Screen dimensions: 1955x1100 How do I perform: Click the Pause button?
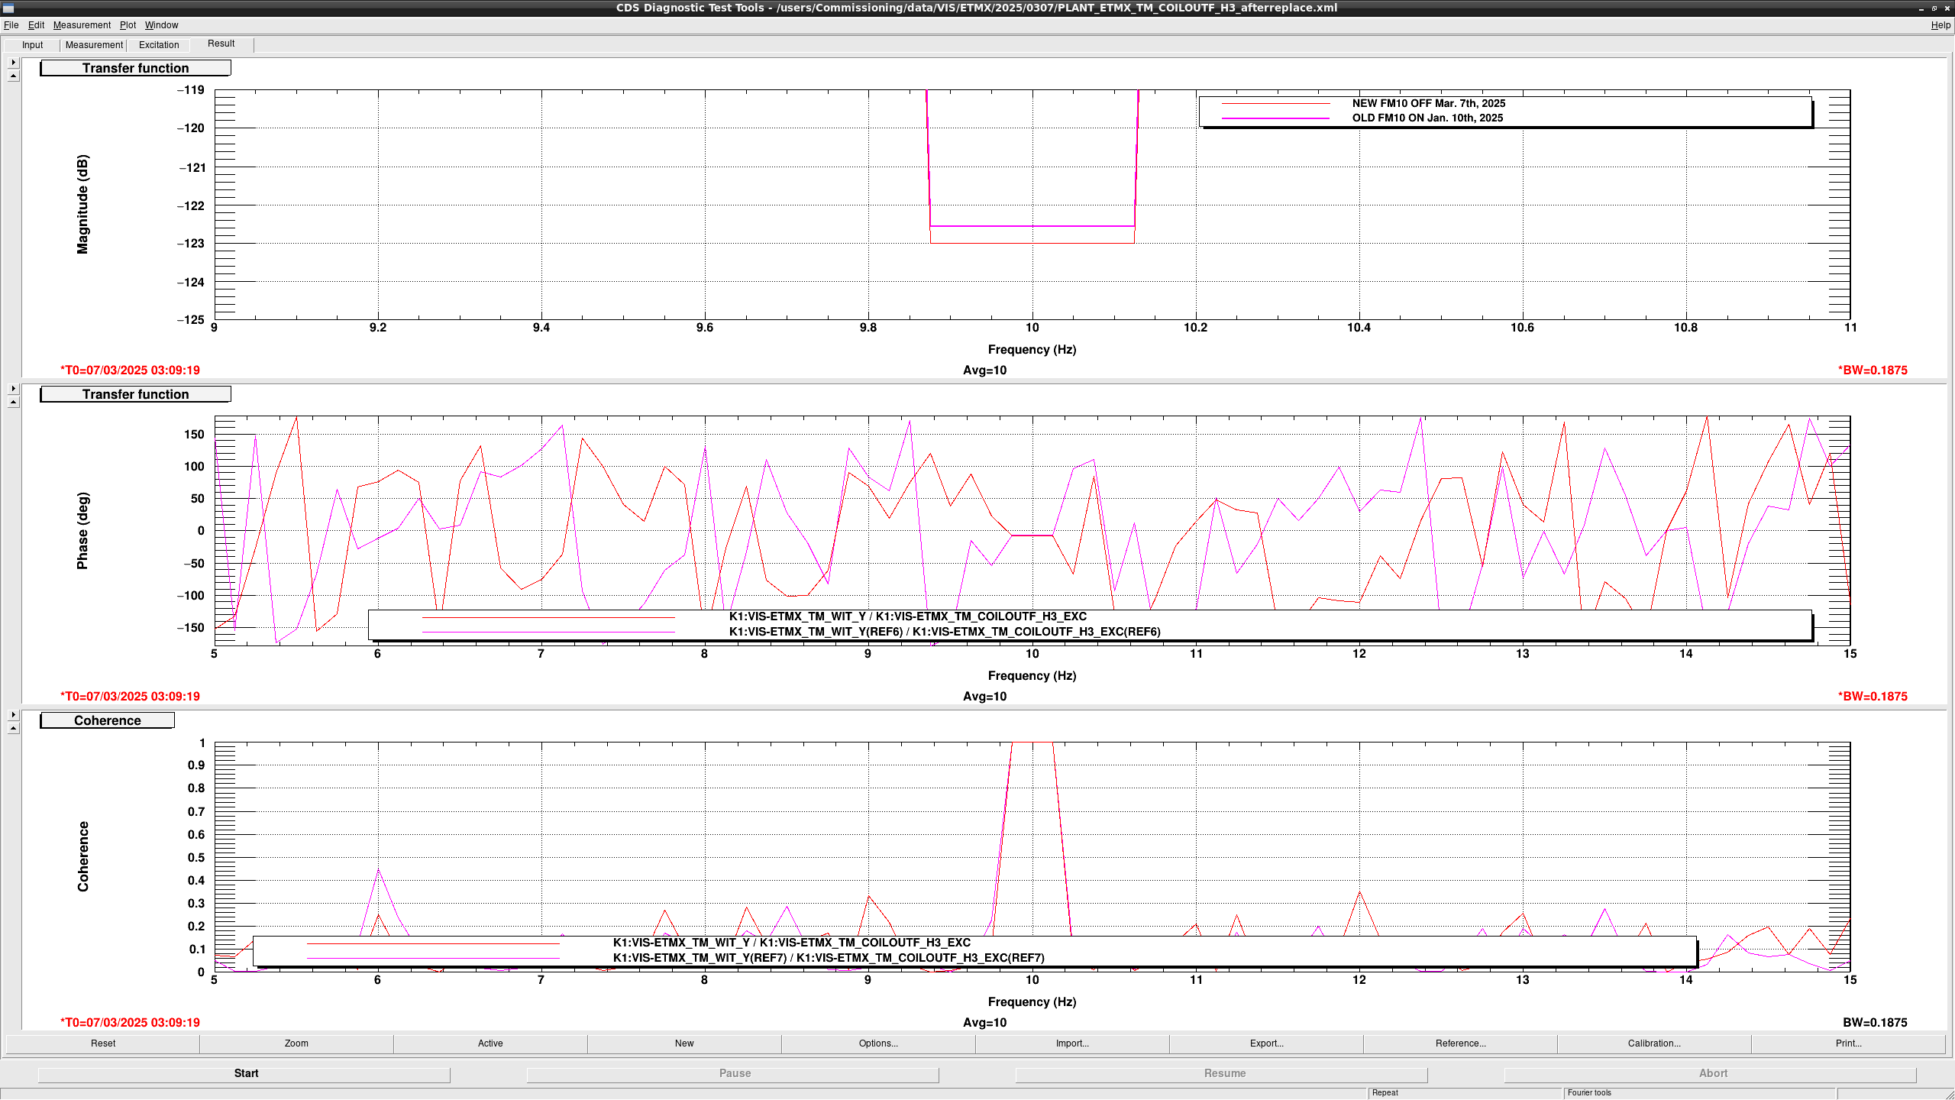tap(733, 1073)
